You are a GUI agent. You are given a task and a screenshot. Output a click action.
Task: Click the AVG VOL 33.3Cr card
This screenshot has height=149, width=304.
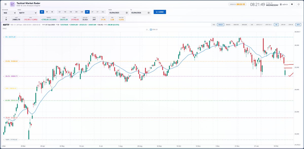[x=85, y=19]
